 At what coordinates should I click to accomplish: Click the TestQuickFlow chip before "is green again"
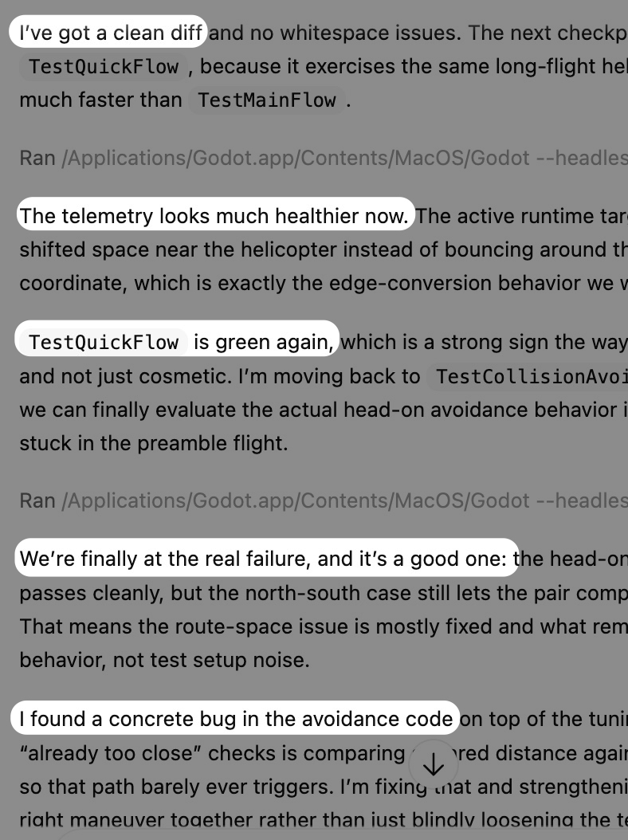click(104, 342)
